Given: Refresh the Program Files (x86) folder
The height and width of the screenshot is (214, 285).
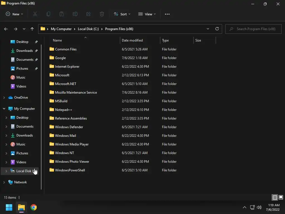Looking at the screenshot, I should click(217, 29).
